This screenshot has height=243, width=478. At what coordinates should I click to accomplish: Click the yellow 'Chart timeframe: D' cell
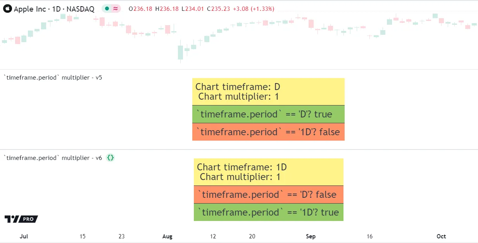point(268,92)
